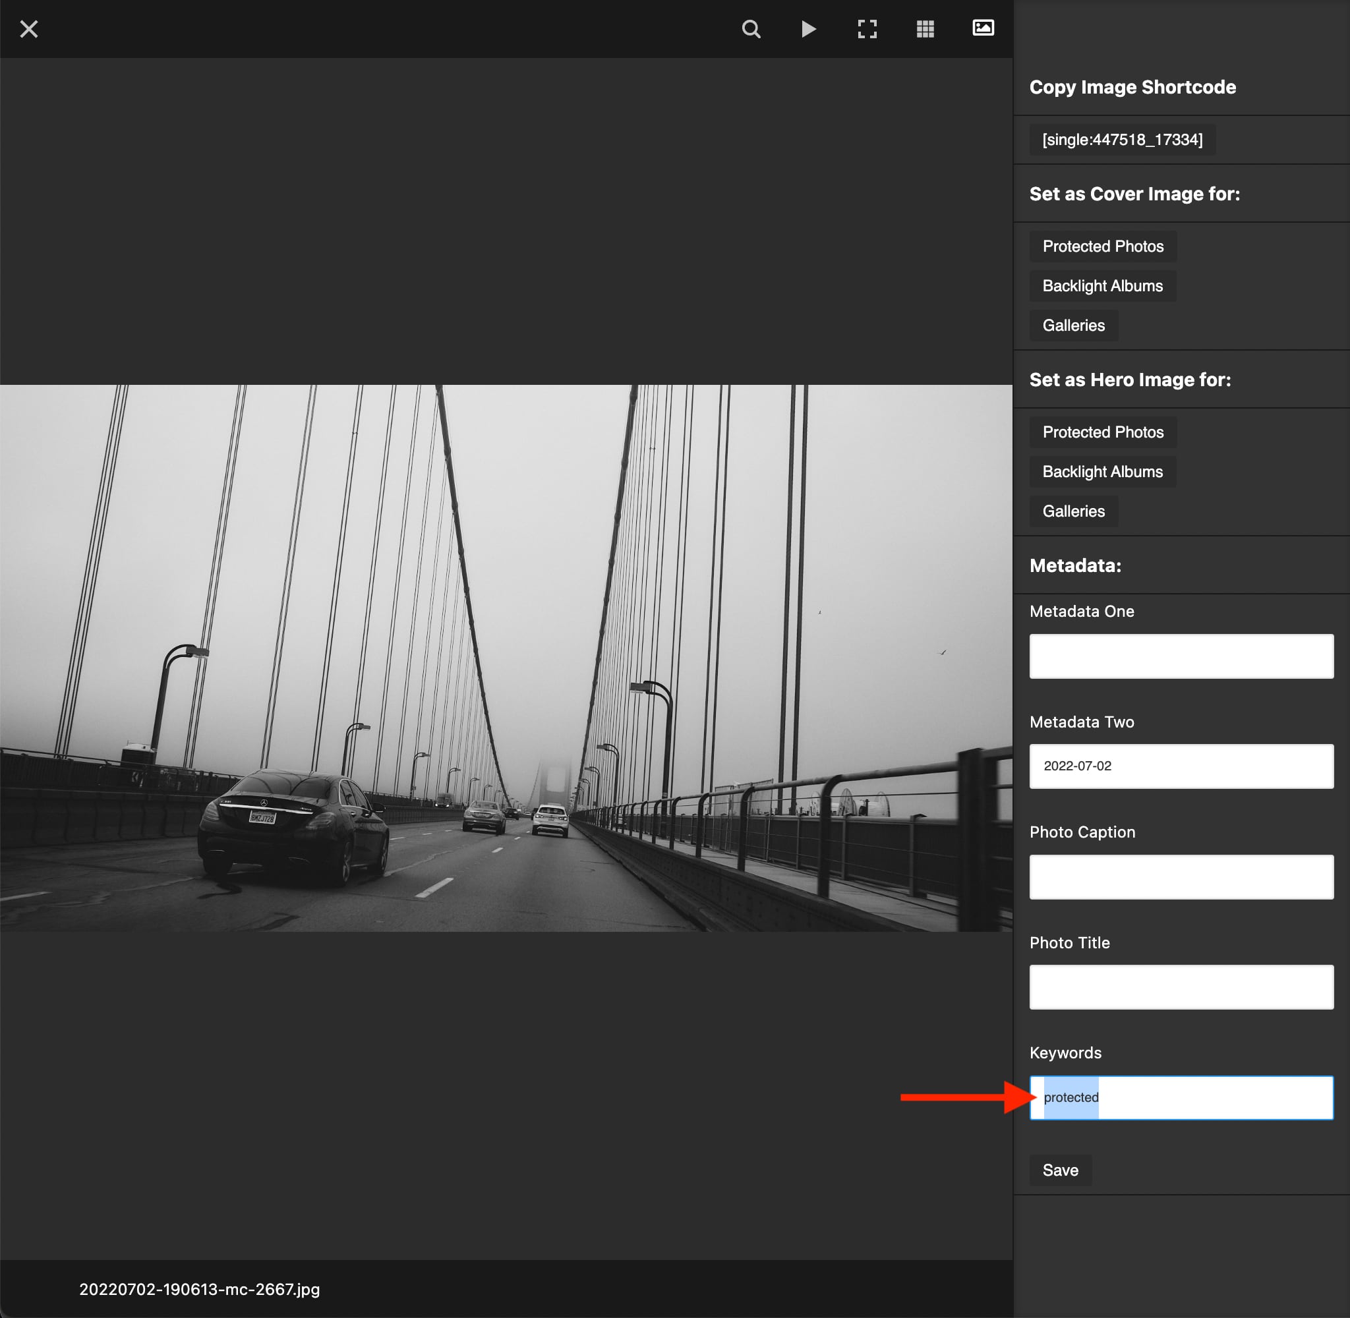Image resolution: width=1350 pixels, height=1318 pixels.
Task: Focus the Metadata One field
Action: pos(1181,656)
